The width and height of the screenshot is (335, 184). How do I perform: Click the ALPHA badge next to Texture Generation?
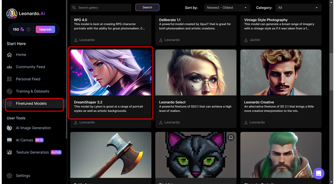point(56,152)
